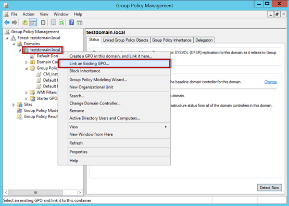Viewport: 289px width, 206px height.
Task: Select the CM_Inst GPO tree item
Action: click(51, 74)
